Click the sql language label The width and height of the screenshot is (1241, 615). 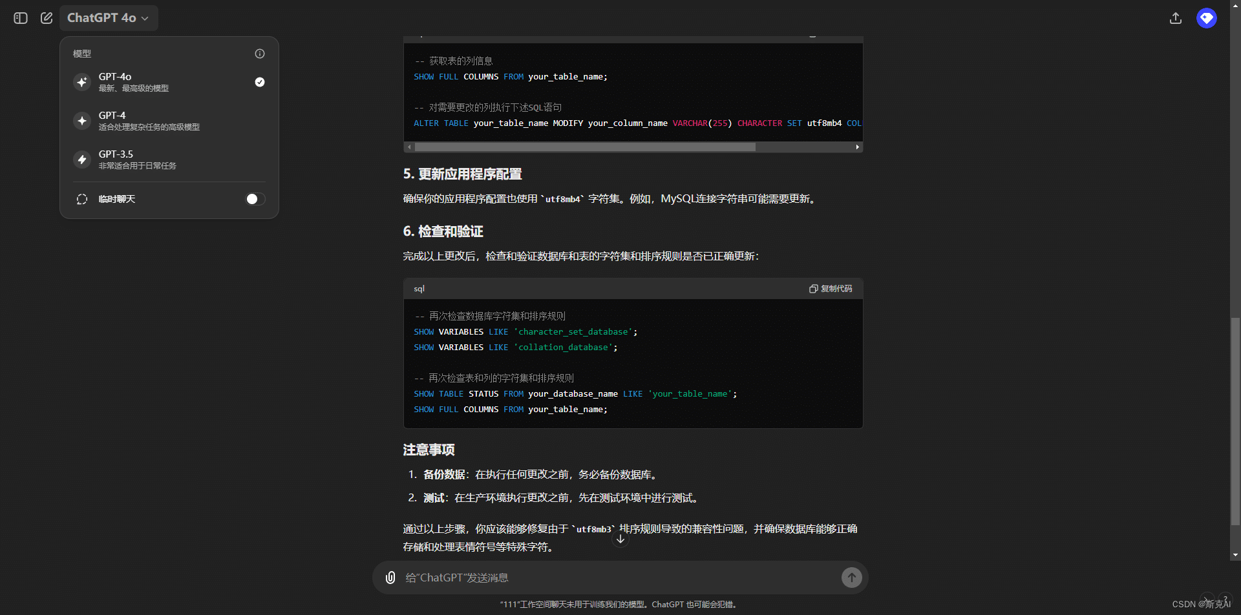(419, 289)
